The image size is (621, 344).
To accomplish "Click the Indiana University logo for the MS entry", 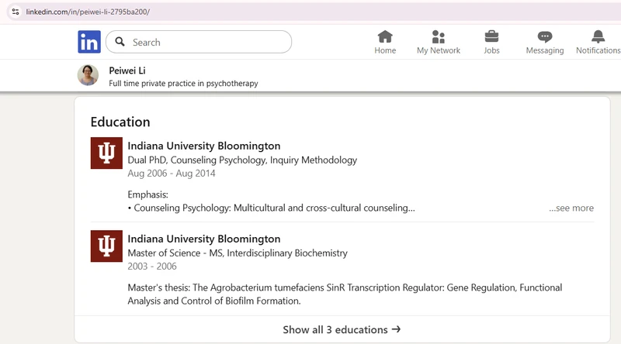I will 106,246.
